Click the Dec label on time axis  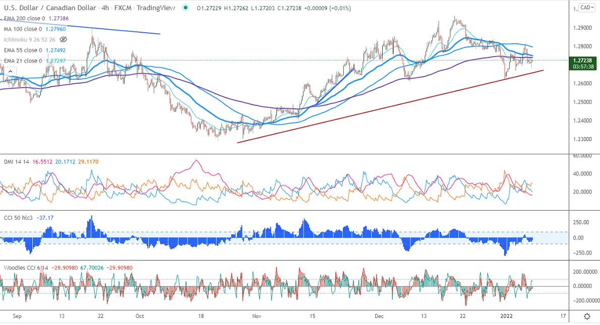pyautogui.click(x=379, y=316)
